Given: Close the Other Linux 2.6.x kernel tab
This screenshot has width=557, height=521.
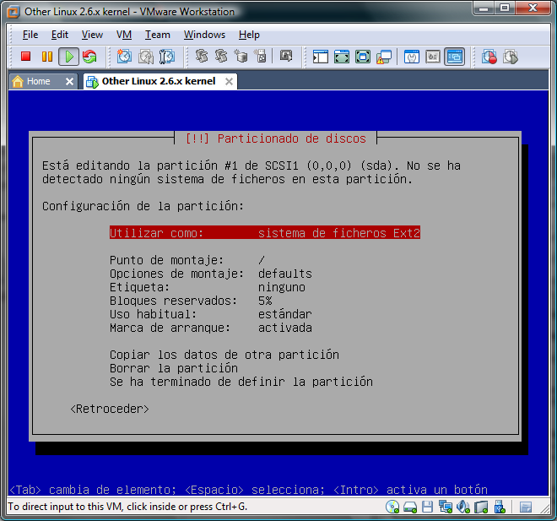Looking at the screenshot, I should [229, 82].
